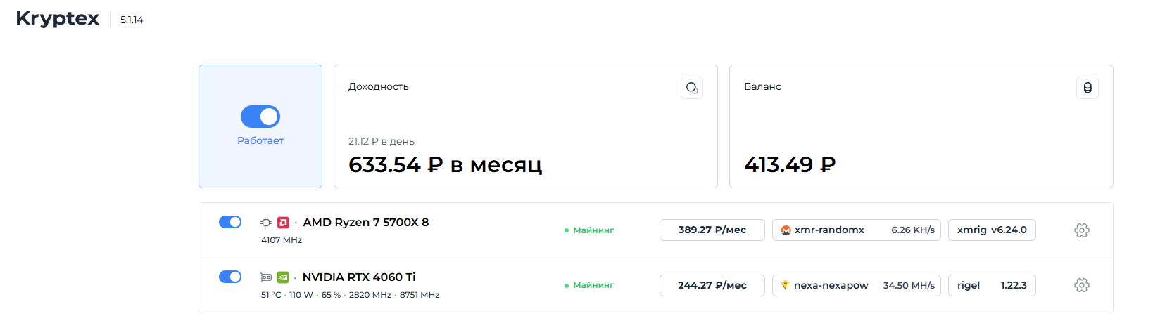Open the nexa-nexapow algorithm dropdown
The height and width of the screenshot is (335, 1153).
click(856, 285)
